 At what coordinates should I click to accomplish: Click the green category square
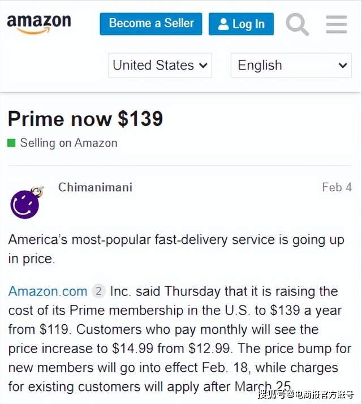11,143
